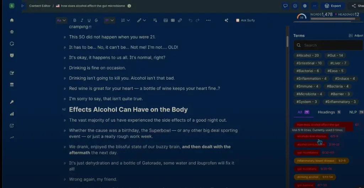Redo the last edit
The width and height of the screenshot is (364, 188).
(x=198, y=20)
